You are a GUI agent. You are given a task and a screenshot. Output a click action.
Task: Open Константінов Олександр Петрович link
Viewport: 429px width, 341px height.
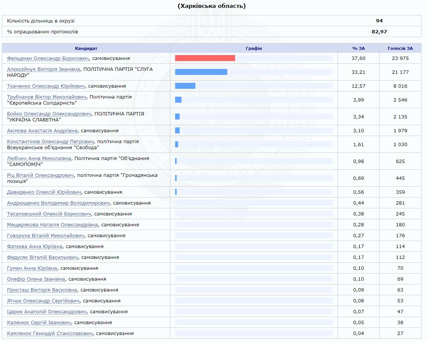pyautogui.click(x=50, y=142)
